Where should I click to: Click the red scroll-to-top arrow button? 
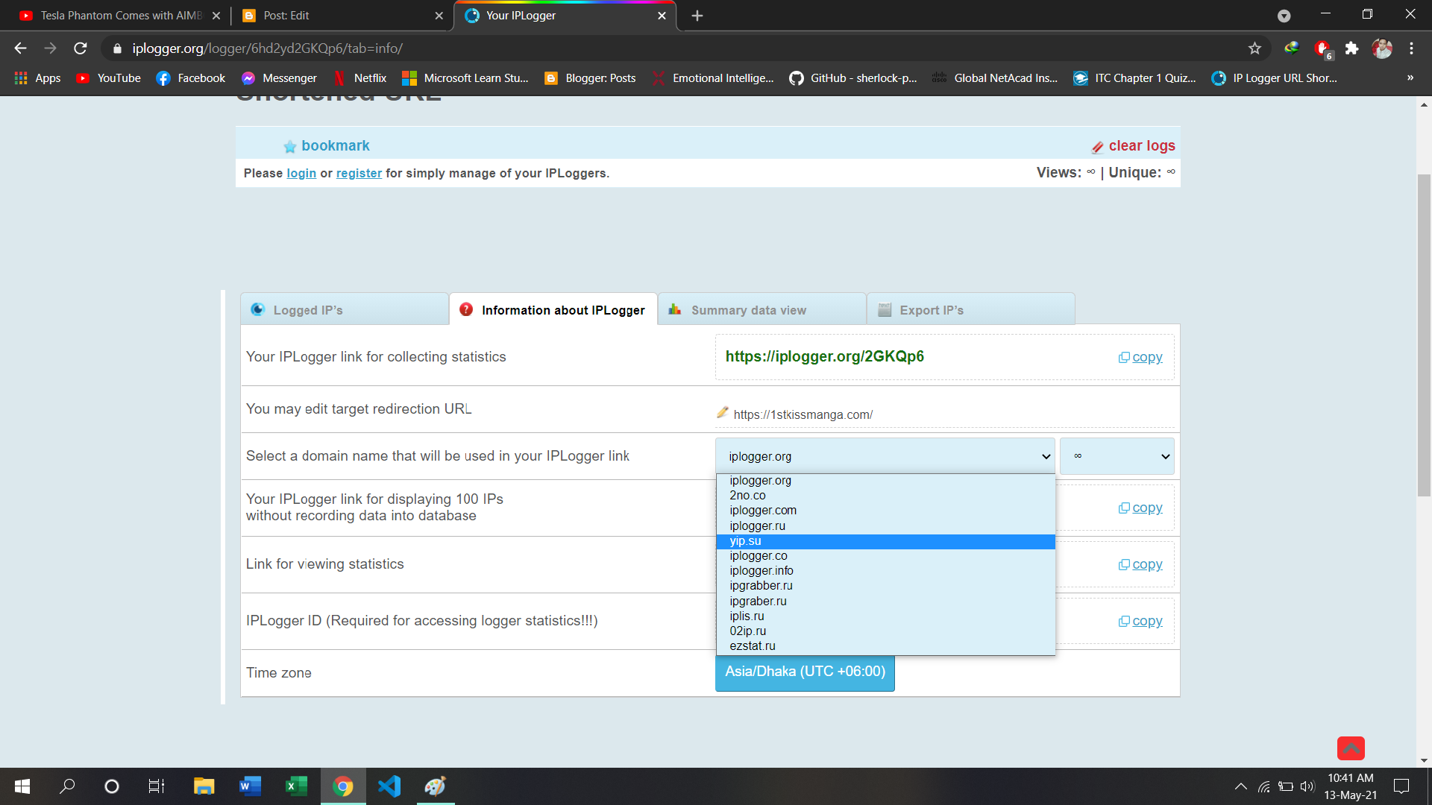click(x=1350, y=748)
